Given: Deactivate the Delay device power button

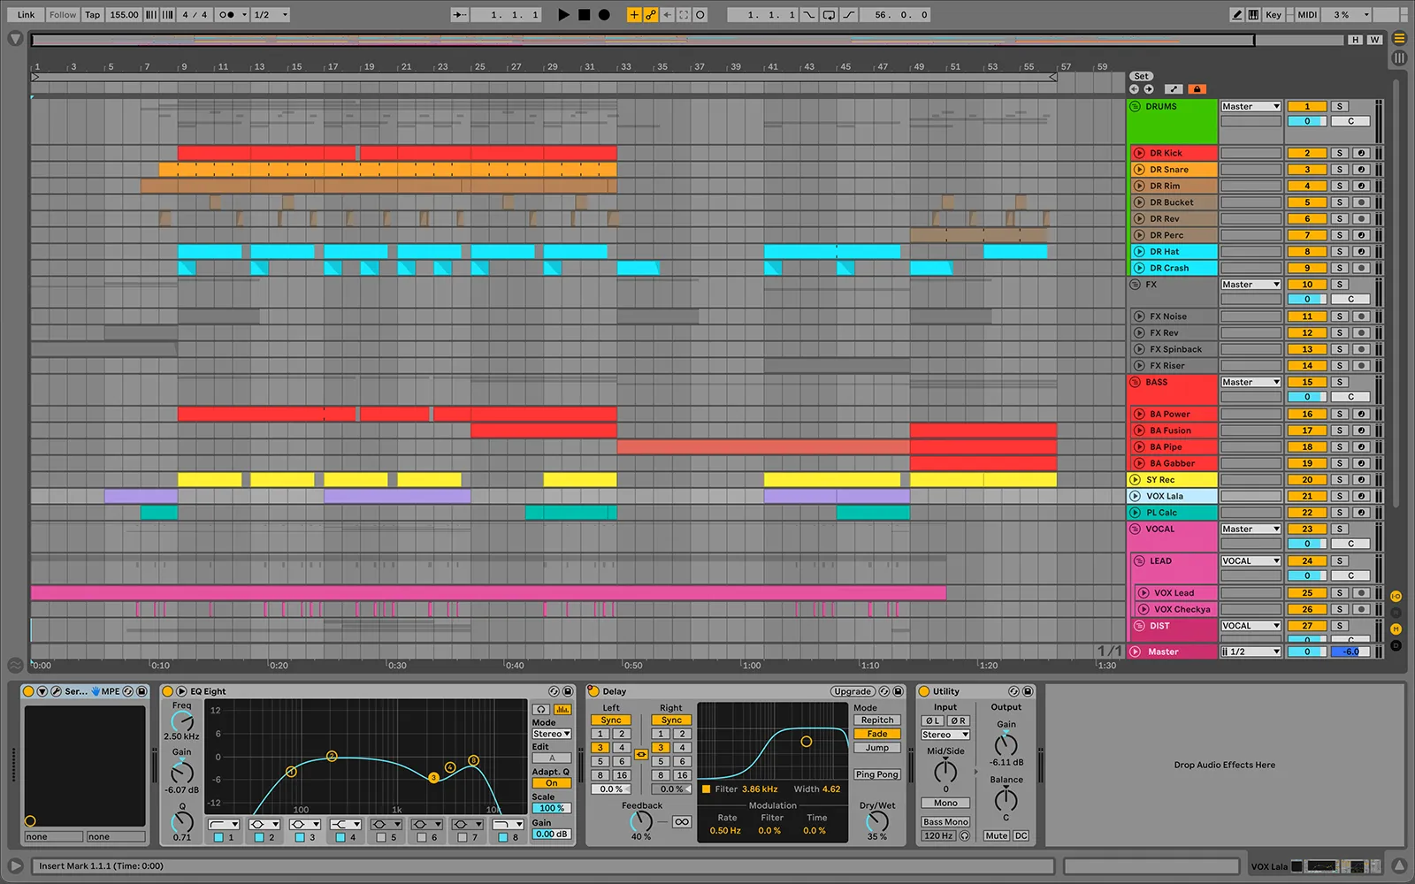Looking at the screenshot, I should coord(594,691).
